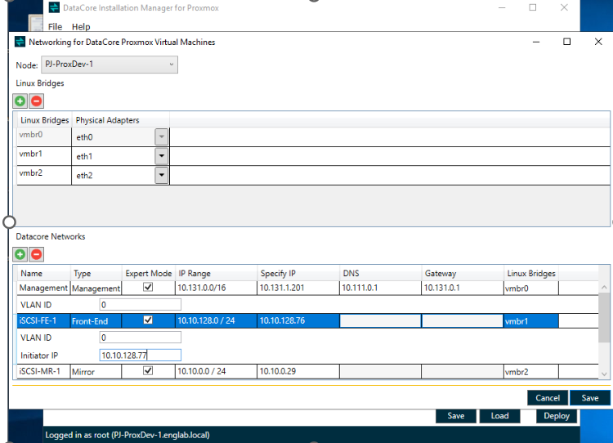Toggle Expert Mode for Management network
Viewport: 613px width, 443px height.
coord(148,287)
